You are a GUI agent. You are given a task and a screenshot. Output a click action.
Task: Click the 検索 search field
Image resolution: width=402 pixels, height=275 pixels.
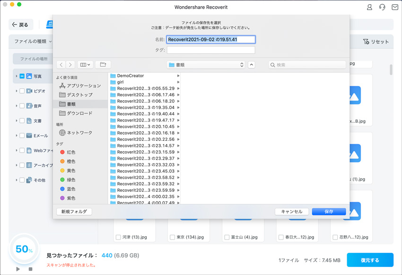[x=307, y=65]
